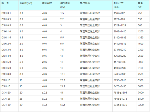Select the 重量 header cell
The width and height of the screenshot is (150, 112).
click(143, 5)
